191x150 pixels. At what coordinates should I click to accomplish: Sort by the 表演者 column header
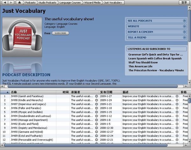click(x=84, y=92)
